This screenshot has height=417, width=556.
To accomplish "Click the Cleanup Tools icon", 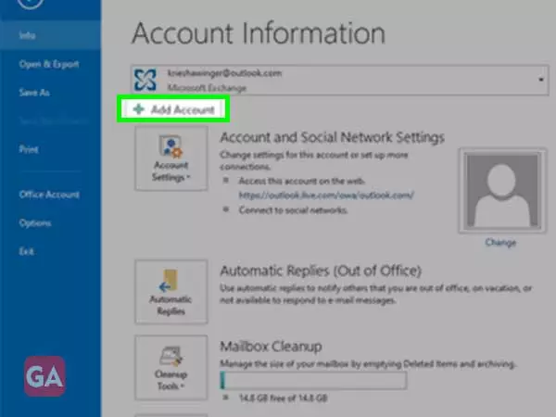I will [x=171, y=356].
